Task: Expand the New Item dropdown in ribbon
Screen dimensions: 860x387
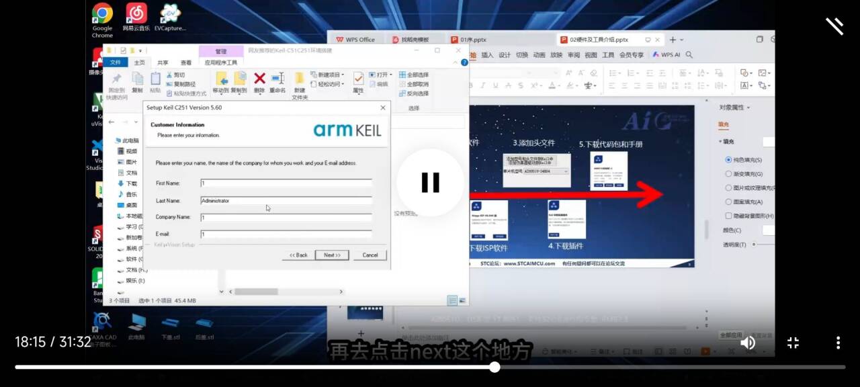Action: 331,75
